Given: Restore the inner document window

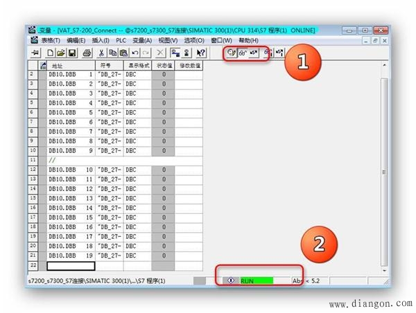Looking at the screenshot, I should coord(375,41).
